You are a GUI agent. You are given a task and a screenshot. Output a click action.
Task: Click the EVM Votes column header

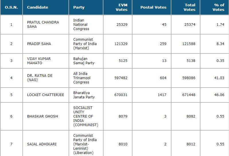[x=122, y=7]
